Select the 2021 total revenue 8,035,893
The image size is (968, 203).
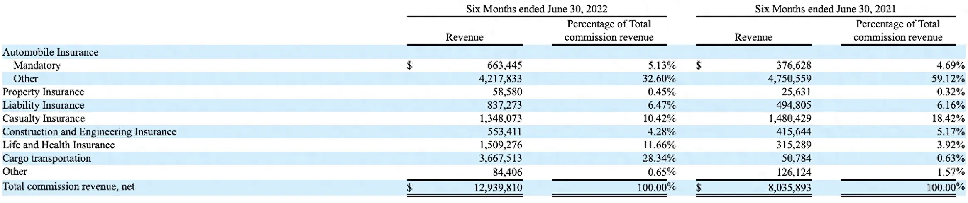(790, 187)
